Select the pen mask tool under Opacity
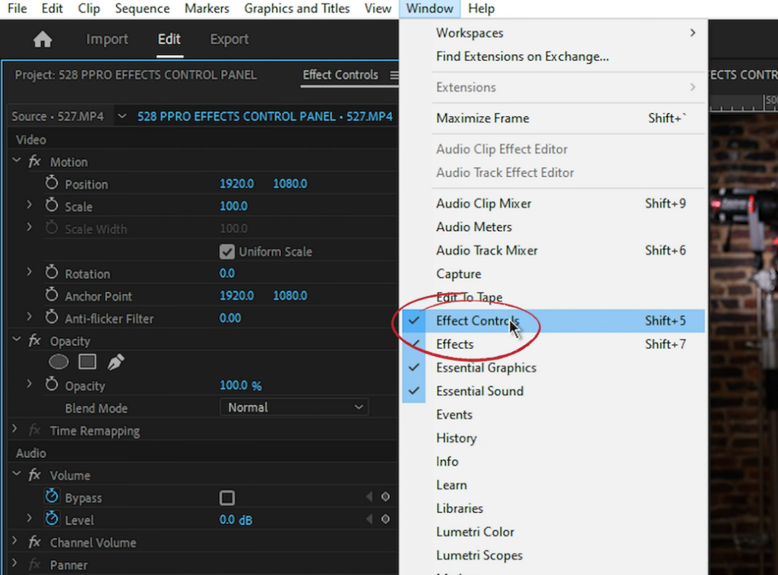778x575 pixels. [x=115, y=362]
